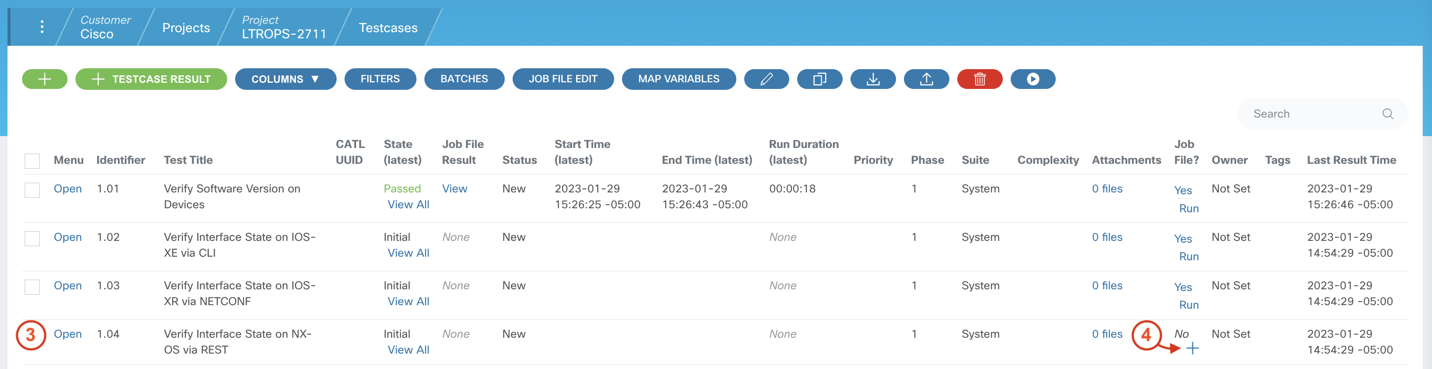
Task: Click the pencil edit icon button
Action: pyautogui.click(x=766, y=79)
